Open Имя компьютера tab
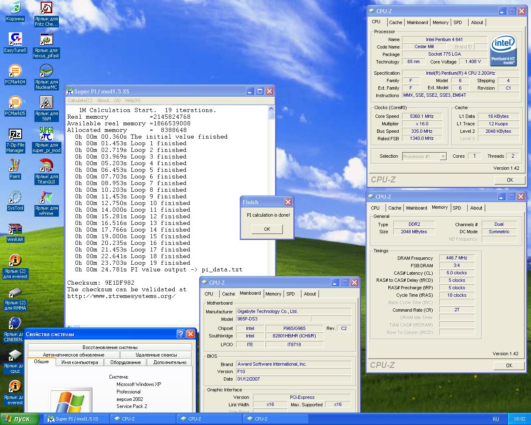Screen dimensions: 531x425 [80, 362]
